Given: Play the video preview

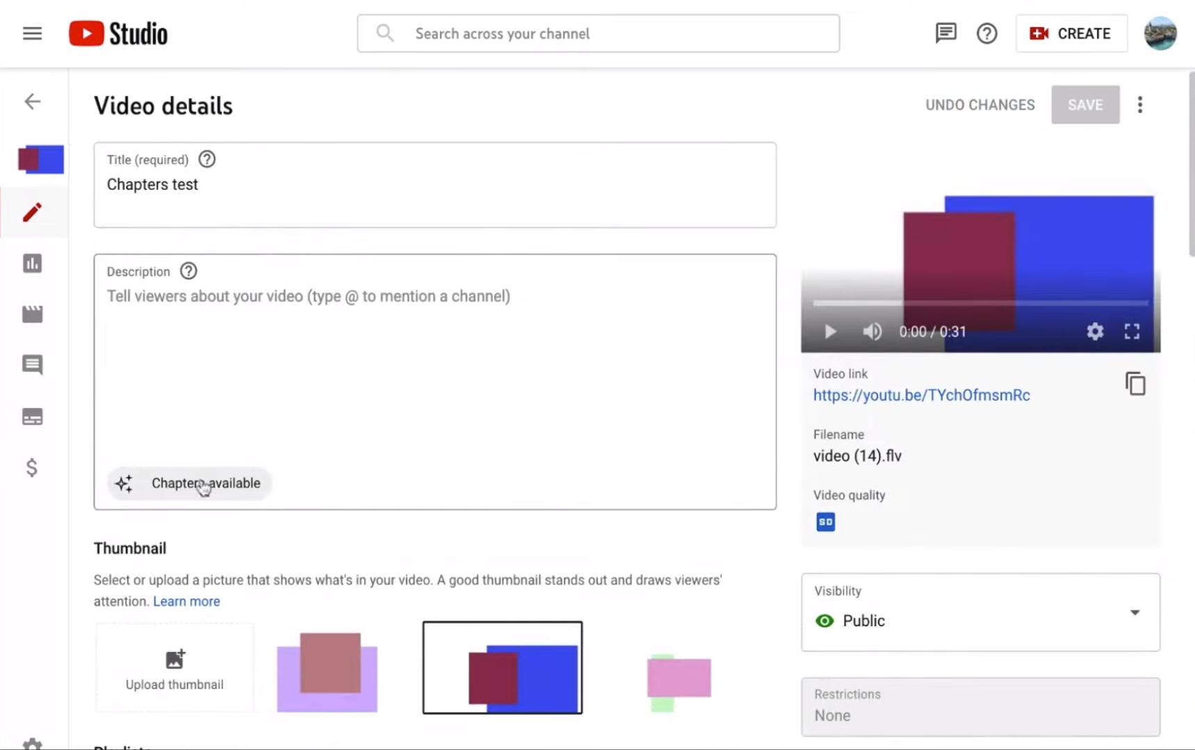Looking at the screenshot, I should [830, 332].
